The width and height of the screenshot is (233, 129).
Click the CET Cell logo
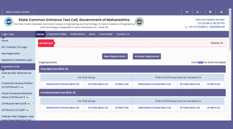[9, 22]
